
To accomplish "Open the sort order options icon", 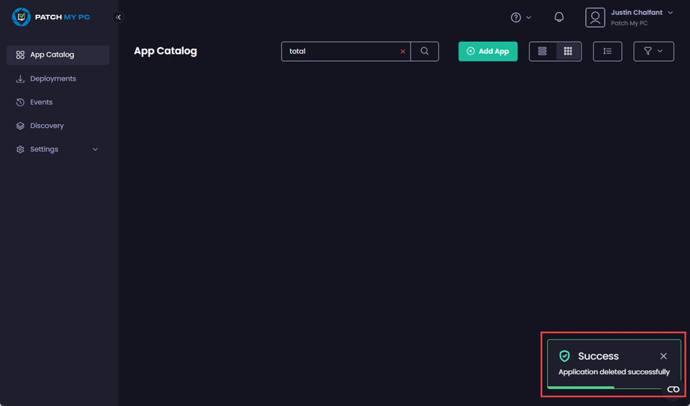I will tap(607, 51).
